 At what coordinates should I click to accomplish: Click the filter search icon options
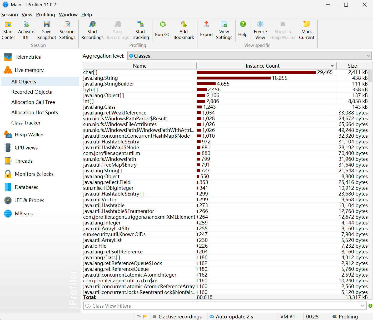coord(88,306)
